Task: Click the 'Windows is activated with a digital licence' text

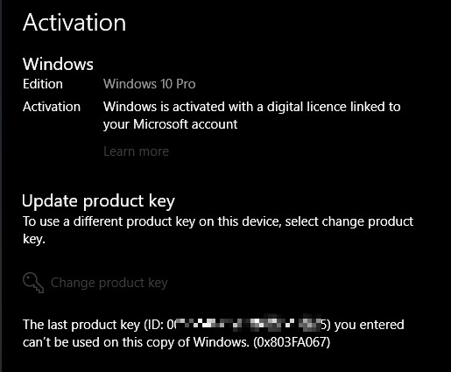Action: point(251,107)
